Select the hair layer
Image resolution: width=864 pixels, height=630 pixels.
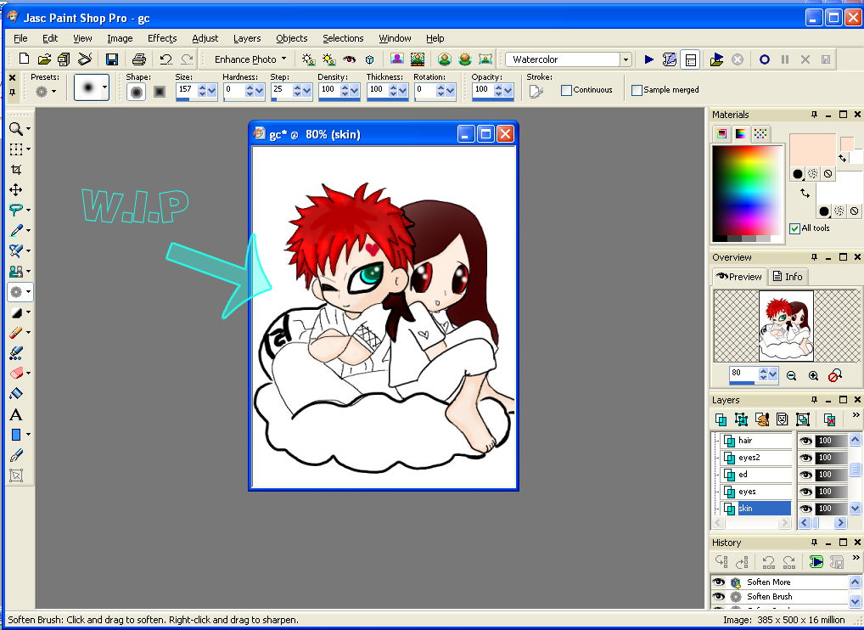pyautogui.click(x=756, y=441)
